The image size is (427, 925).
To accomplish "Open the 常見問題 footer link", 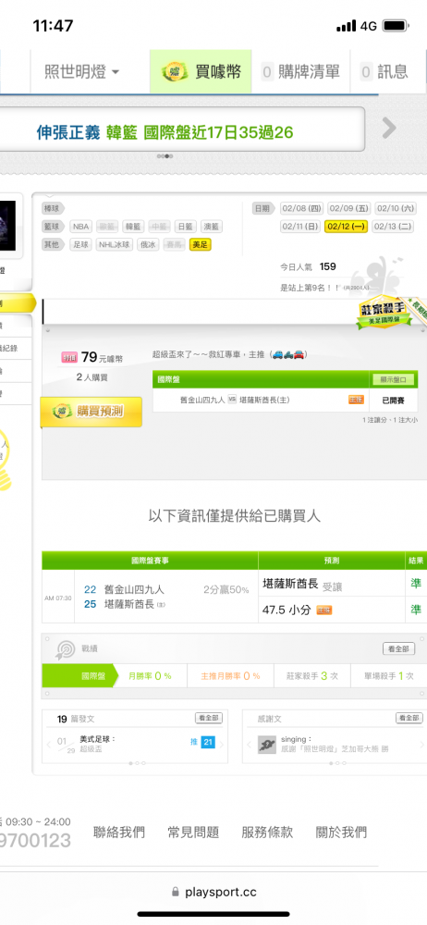I will pos(193,832).
